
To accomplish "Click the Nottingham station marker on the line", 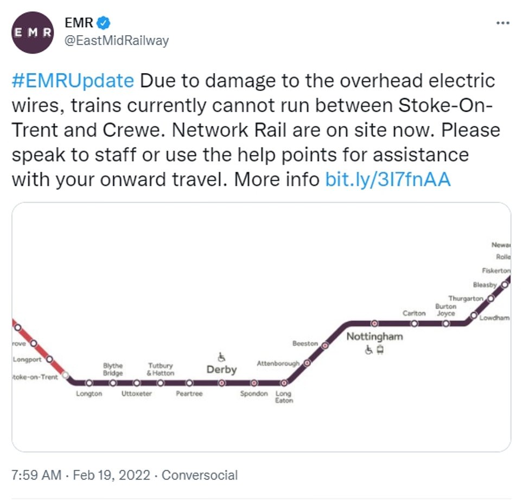I will [x=374, y=323].
